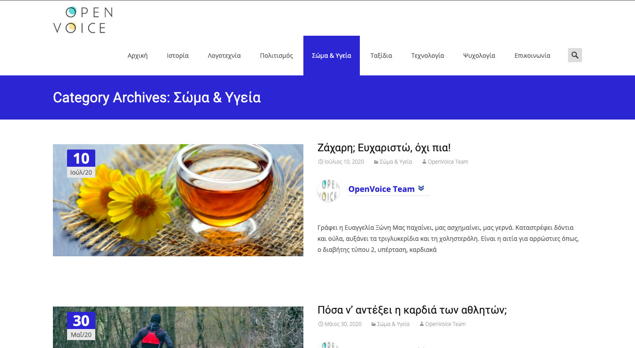Click the search magnifier icon

[575, 55]
